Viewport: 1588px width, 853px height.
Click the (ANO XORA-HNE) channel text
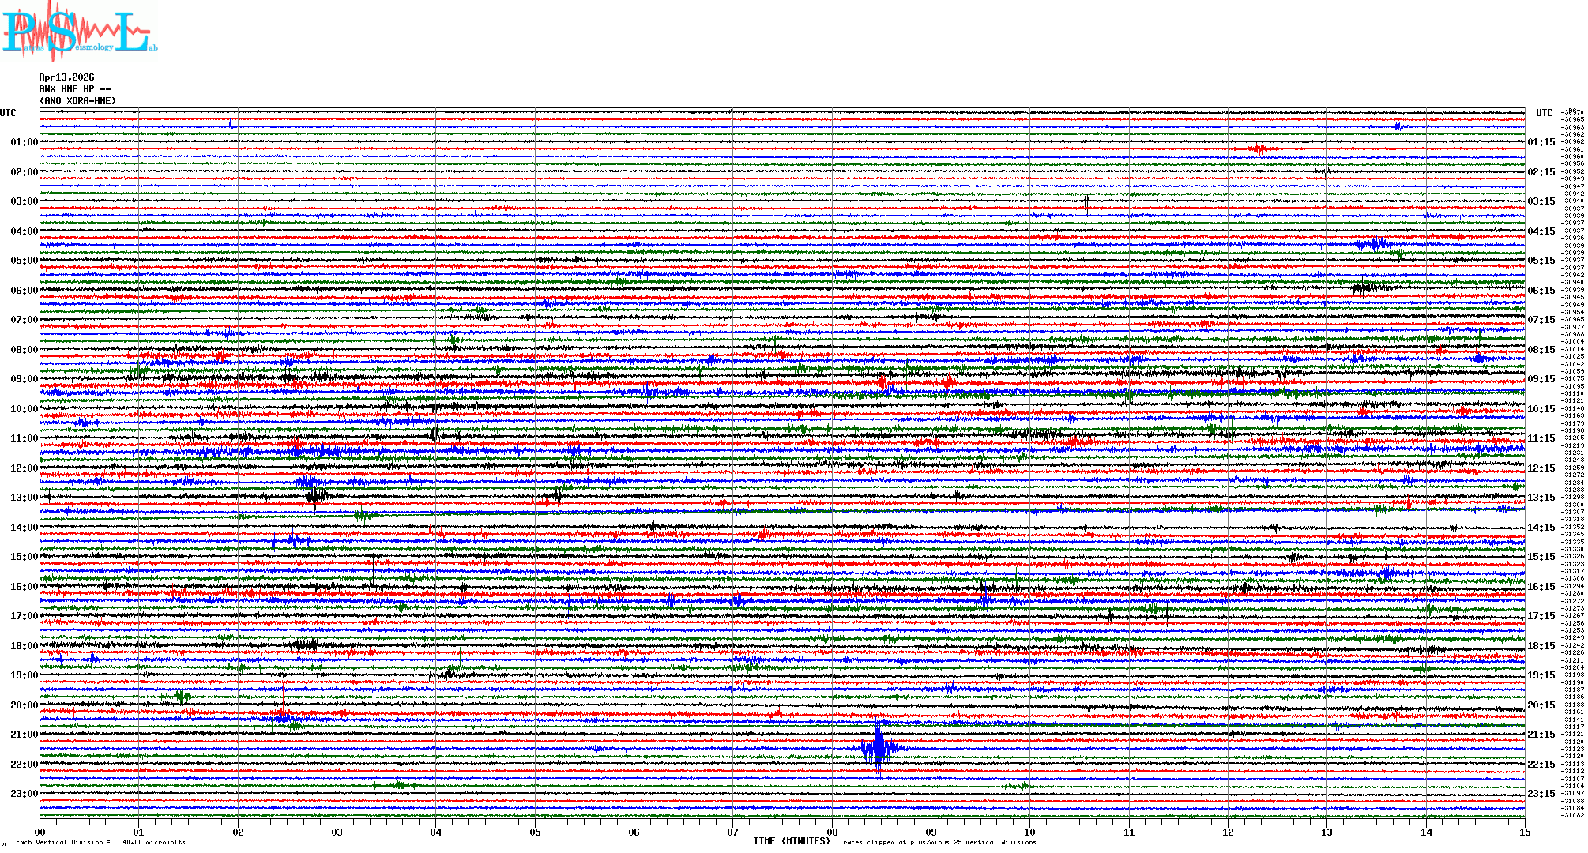point(77,101)
